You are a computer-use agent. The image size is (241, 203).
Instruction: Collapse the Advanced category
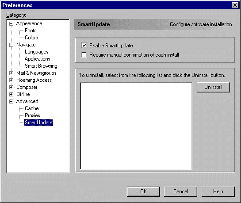[x=11, y=101]
